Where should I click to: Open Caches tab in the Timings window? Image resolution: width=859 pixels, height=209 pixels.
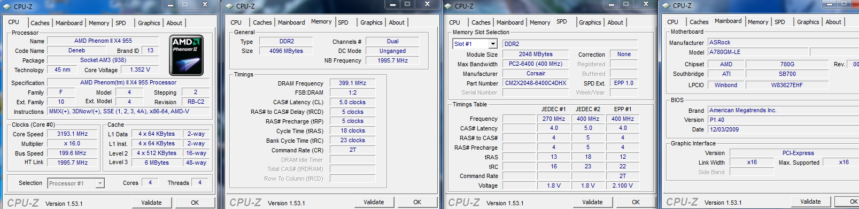[262, 22]
